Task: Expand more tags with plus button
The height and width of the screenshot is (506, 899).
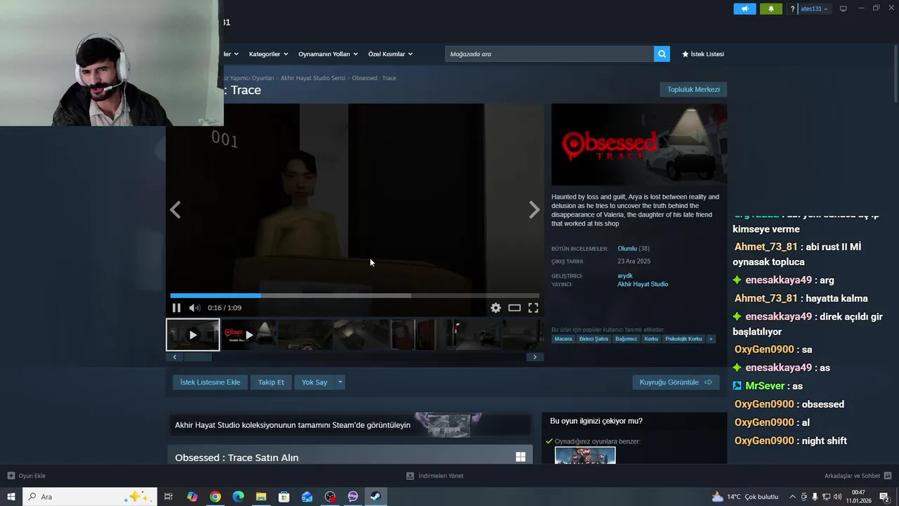Action: (x=711, y=339)
